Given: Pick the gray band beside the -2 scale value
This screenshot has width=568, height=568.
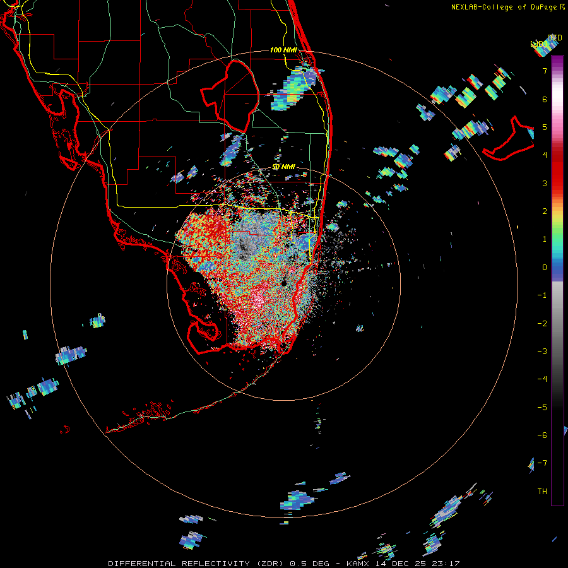Looking at the screenshot, I should [x=557, y=324].
